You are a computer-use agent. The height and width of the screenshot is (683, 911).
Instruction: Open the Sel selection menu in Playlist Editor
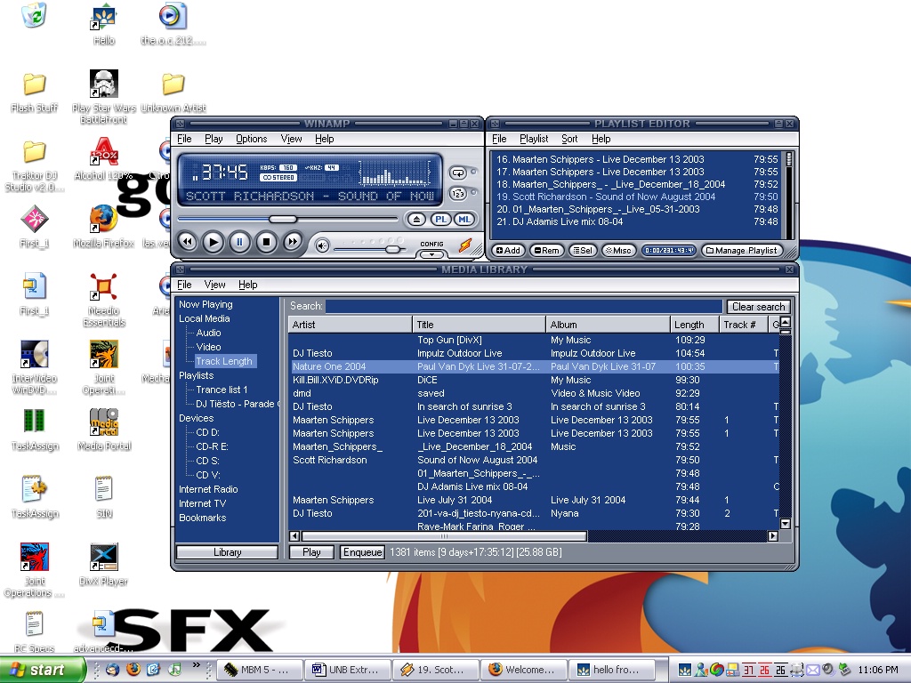pos(582,250)
